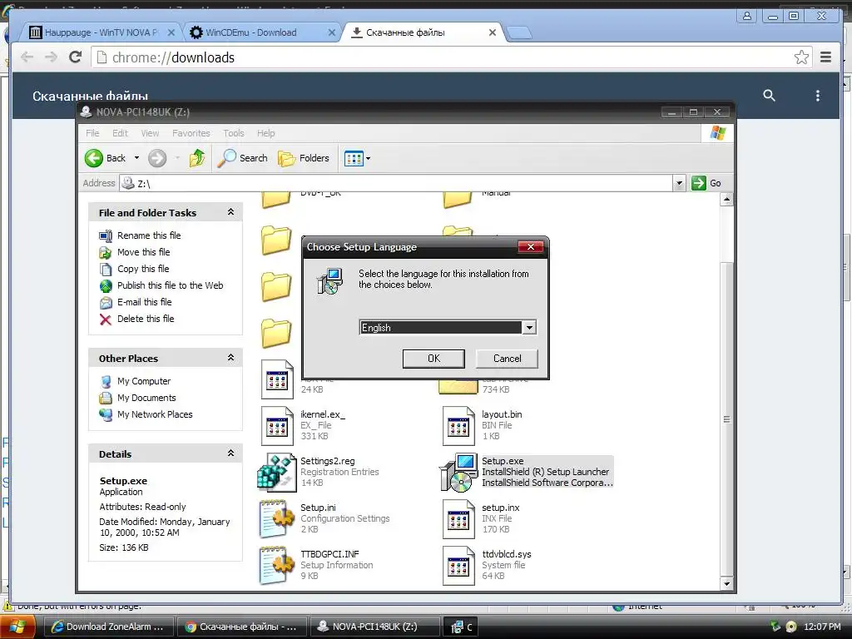The height and width of the screenshot is (639, 852).
Task: Open My Network Places
Action: pyautogui.click(x=155, y=414)
